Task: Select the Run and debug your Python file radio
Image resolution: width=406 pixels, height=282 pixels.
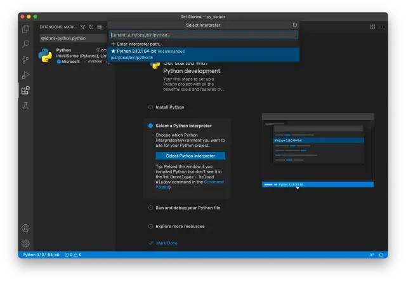Action: (x=150, y=208)
